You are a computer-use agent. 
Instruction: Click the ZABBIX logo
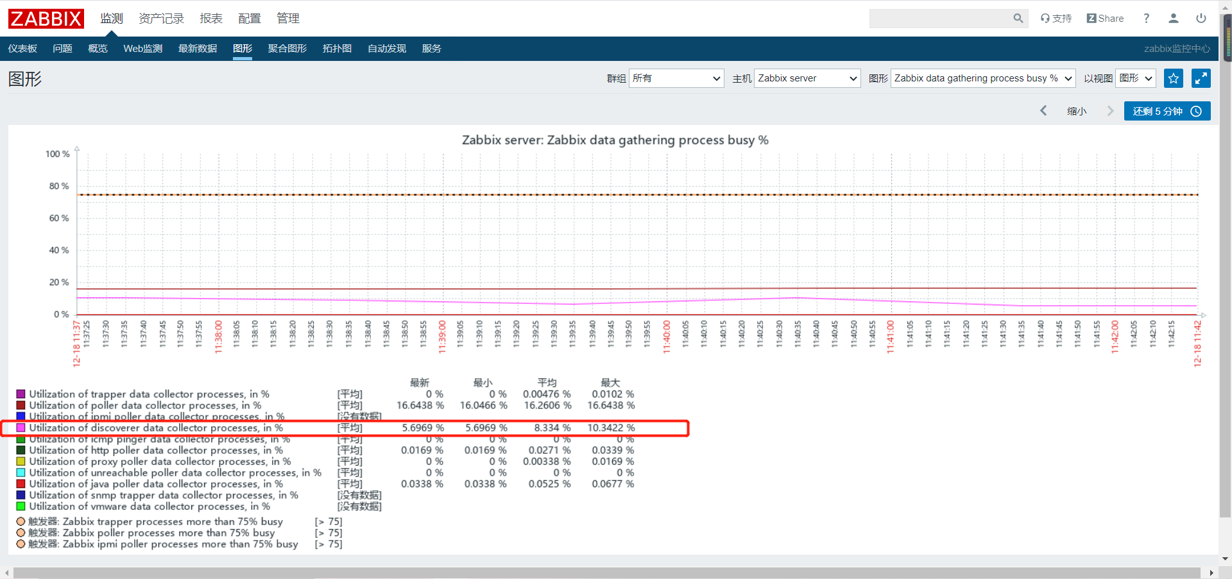pos(46,19)
